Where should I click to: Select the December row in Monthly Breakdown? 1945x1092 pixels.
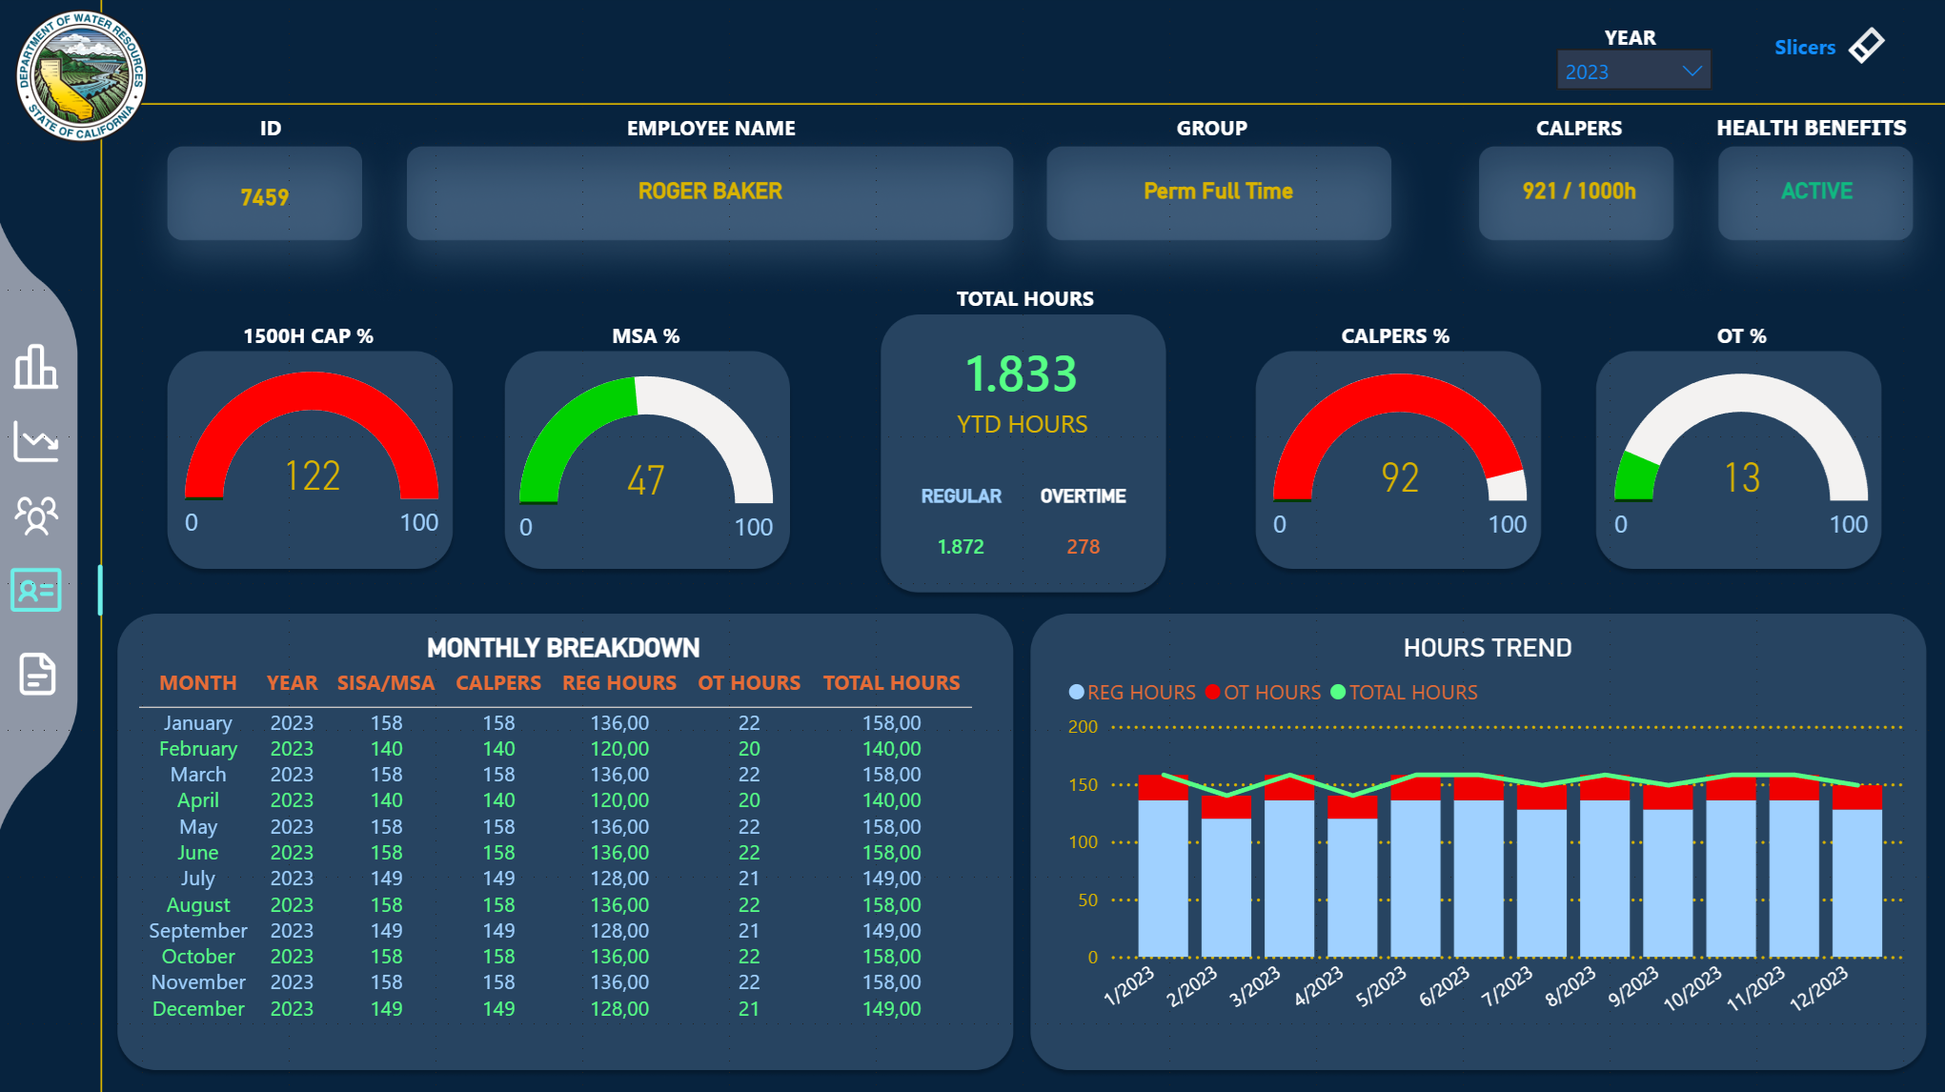click(x=198, y=1008)
